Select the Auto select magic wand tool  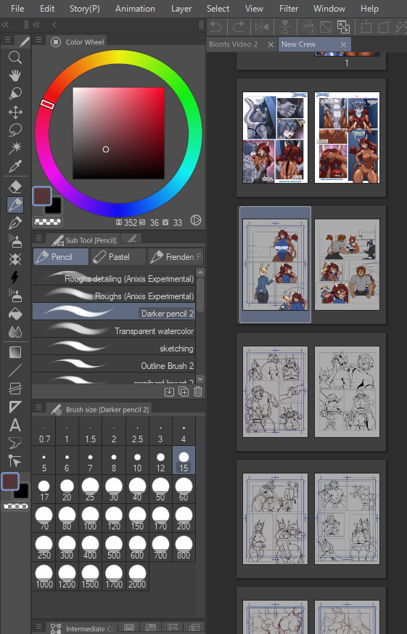pyautogui.click(x=15, y=148)
